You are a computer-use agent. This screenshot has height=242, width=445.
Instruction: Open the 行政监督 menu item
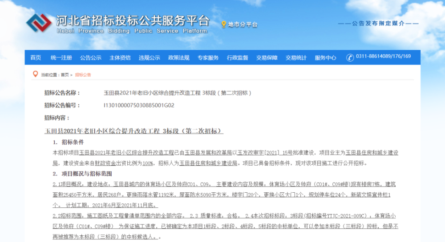pyautogui.click(x=237, y=58)
